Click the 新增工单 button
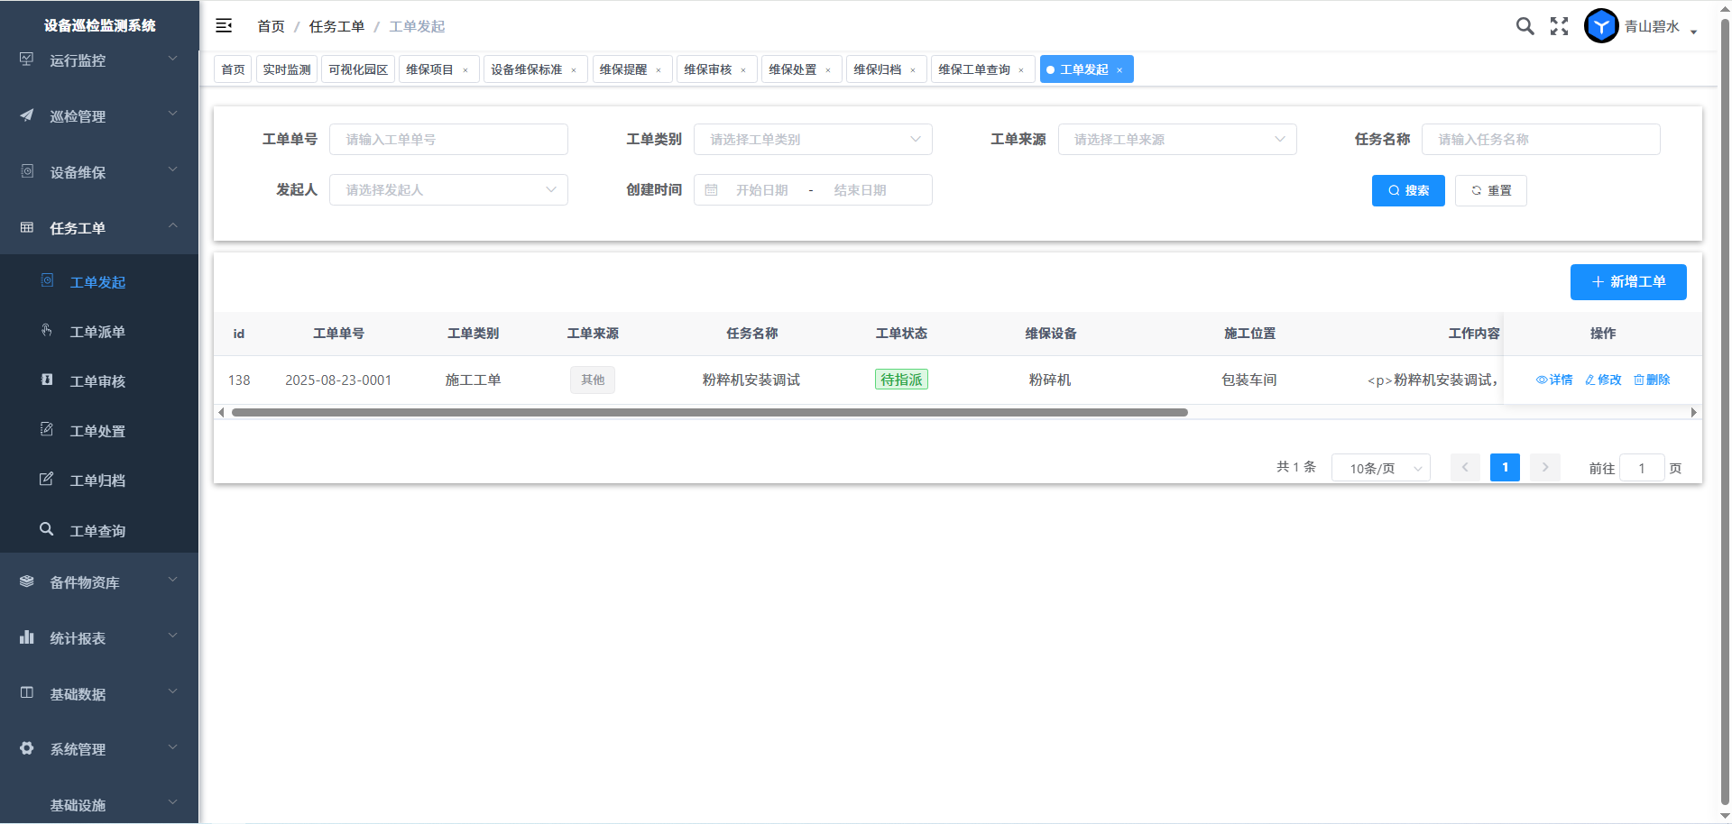This screenshot has height=824, width=1732. [1627, 282]
